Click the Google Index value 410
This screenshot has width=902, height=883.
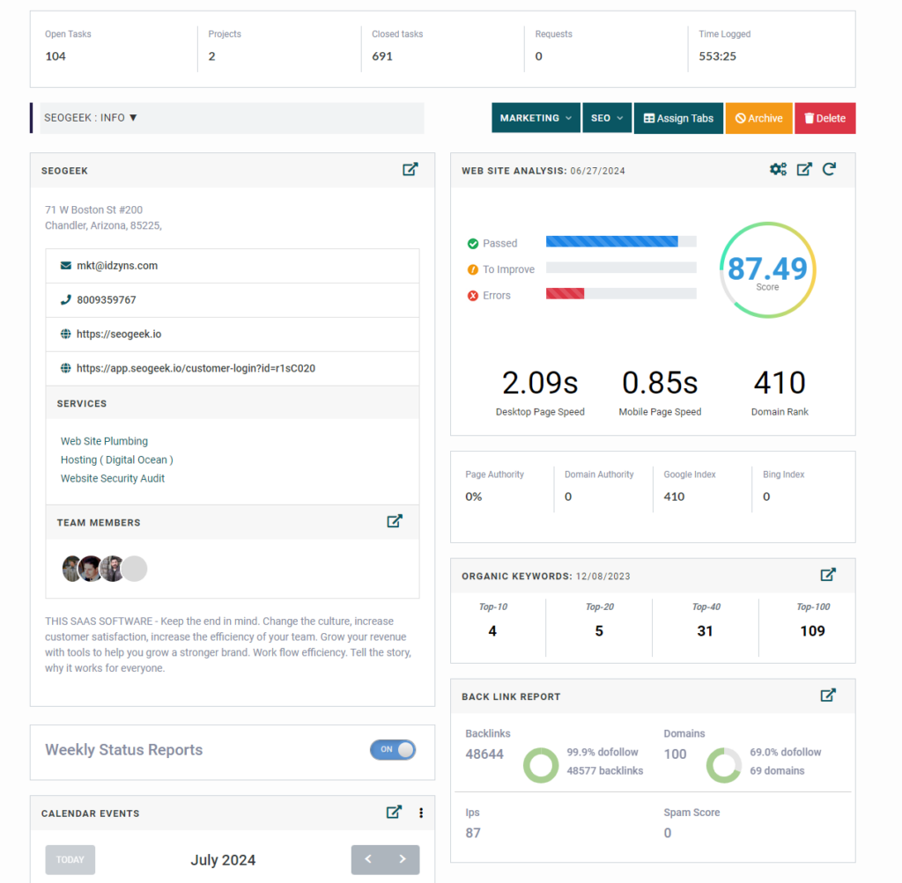click(674, 497)
